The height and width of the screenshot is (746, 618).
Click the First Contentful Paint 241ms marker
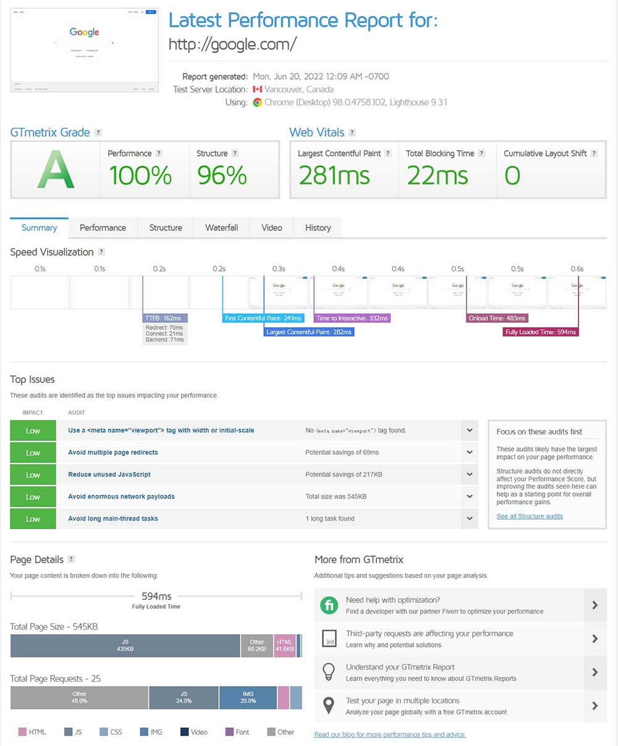(x=263, y=318)
